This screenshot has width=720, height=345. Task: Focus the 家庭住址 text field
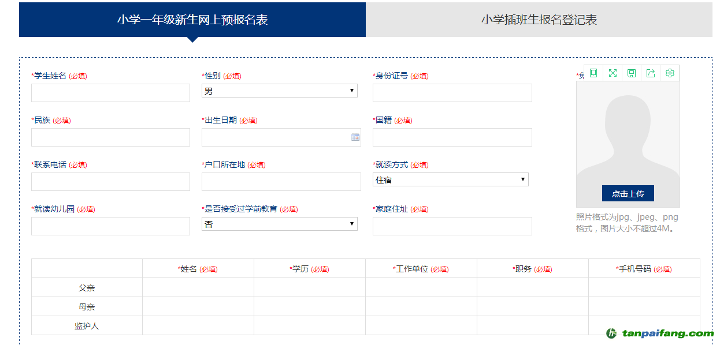[452, 226]
